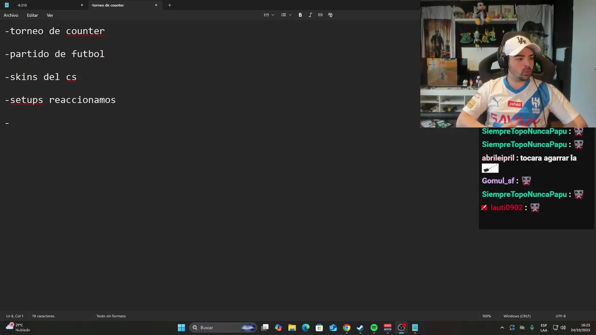Open Spotify from taskbar
The image size is (596, 335).
pos(374,328)
